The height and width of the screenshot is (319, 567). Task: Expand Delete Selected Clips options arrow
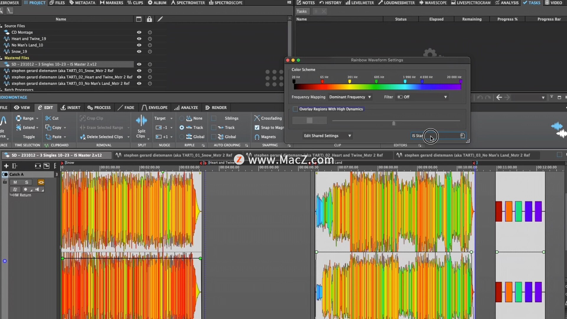pos(128,137)
